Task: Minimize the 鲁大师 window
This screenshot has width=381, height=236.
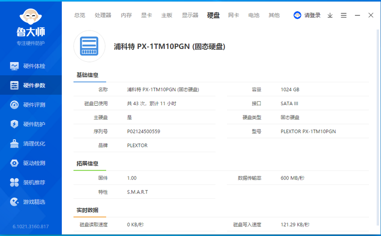Action: click(x=357, y=15)
